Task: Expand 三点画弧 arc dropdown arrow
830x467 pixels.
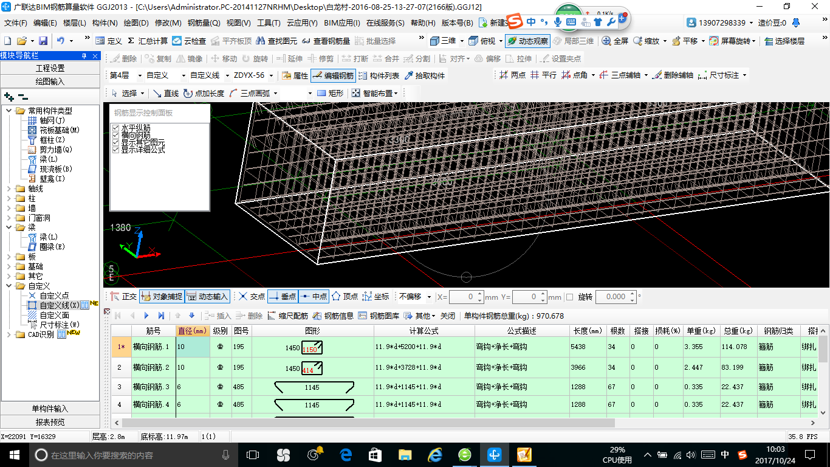Action: [x=275, y=93]
